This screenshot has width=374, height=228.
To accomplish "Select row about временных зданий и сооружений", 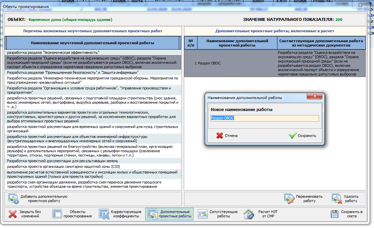I will click(x=93, y=129).
